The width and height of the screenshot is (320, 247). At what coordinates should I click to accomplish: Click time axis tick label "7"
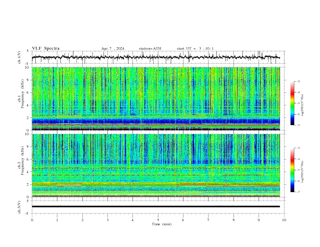(x=208, y=220)
